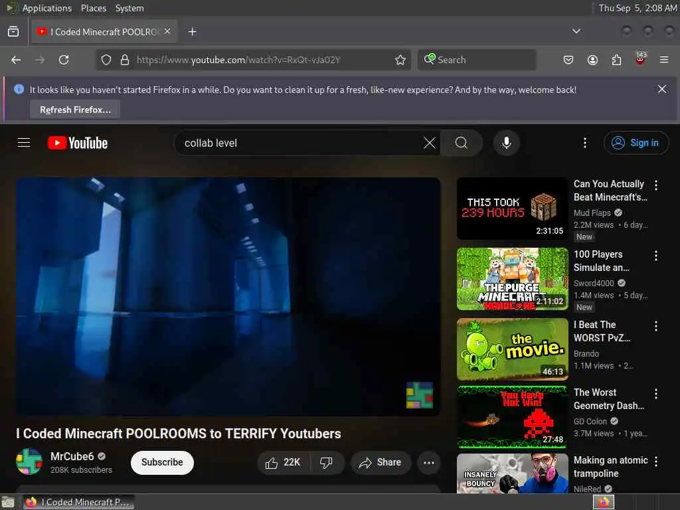Go back with Firefox back arrow
Image resolution: width=680 pixels, height=510 pixels.
click(x=16, y=60)
